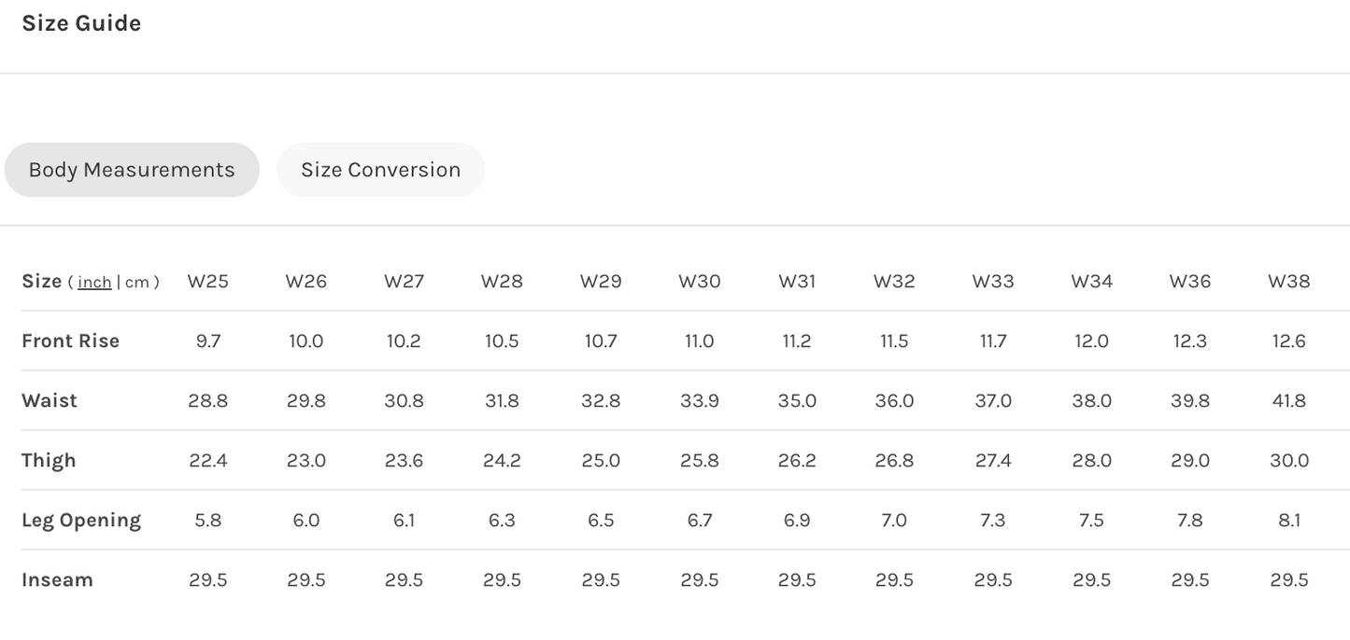Image resolution: width=1350 pixels, height=640 pixels.
Task: Select the 9.7 front rise value
Action: click(207, 341)
